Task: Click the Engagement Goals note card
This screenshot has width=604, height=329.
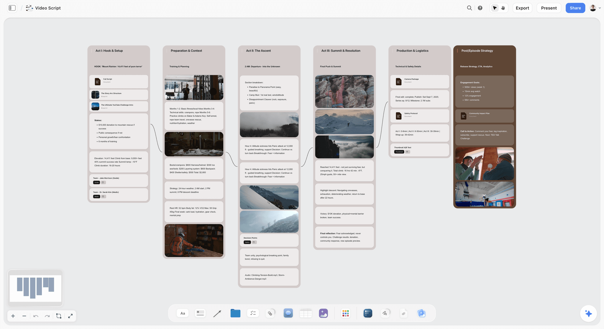Action: click(x=485, y=91)
